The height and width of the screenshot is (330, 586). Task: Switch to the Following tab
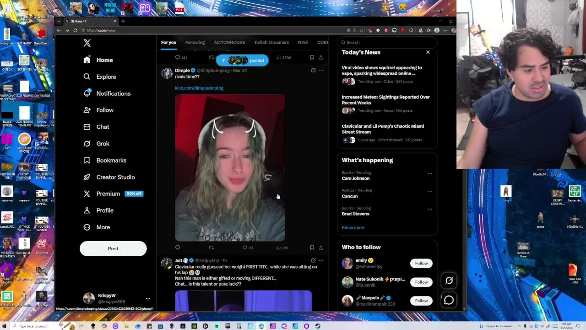(195, 42)
